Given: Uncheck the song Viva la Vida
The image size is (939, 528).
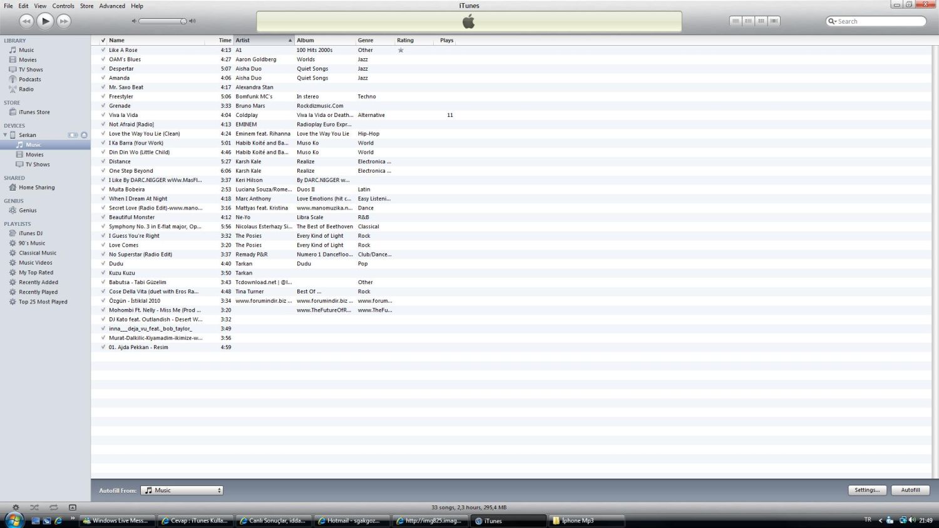Looking at the screenshot, I should coord(103,115).
